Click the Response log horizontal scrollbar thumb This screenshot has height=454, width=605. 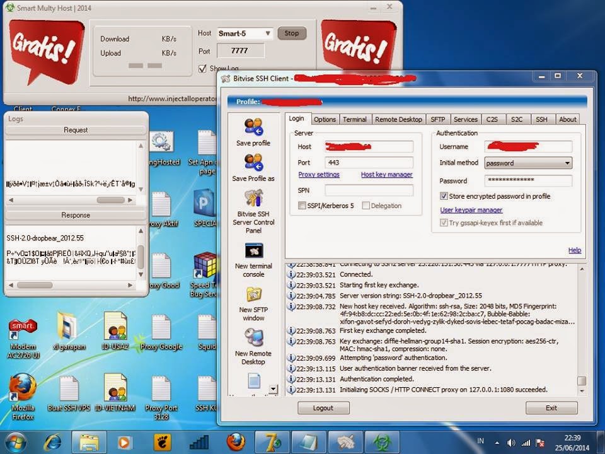[35, 285]
